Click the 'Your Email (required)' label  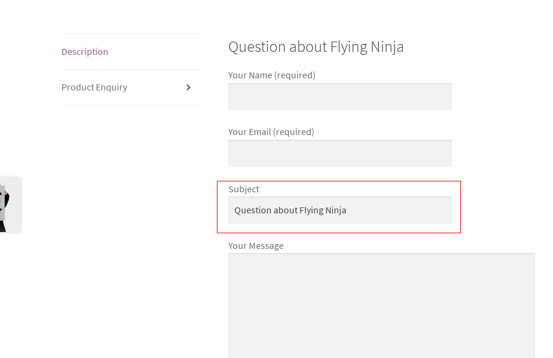point(271,132)
